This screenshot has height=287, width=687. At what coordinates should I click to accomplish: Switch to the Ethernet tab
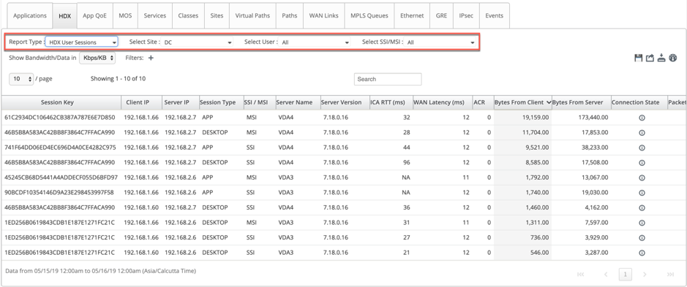[412, 15]
